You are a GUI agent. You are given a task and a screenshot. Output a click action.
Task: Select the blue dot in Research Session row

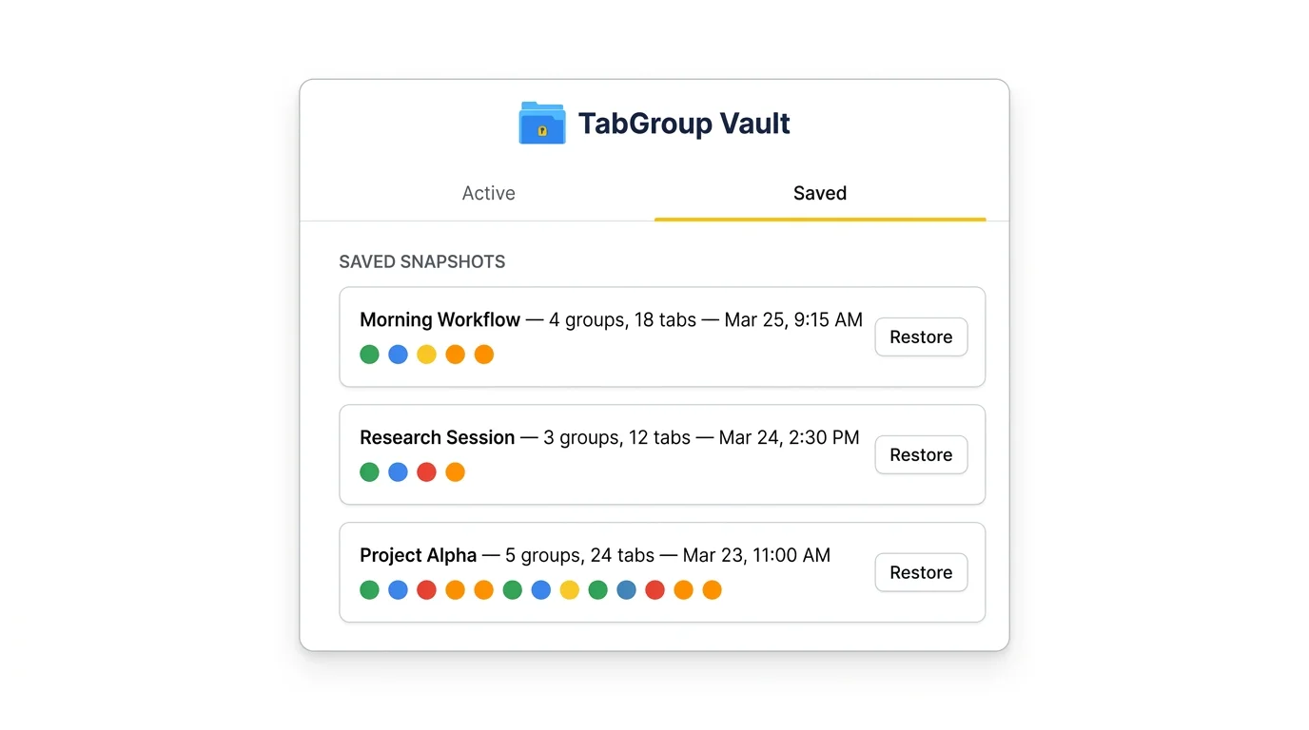point(398,471)
